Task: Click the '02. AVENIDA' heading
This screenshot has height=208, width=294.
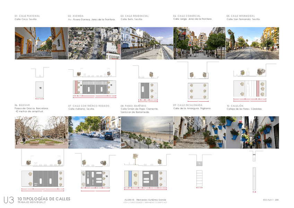Action: point(76,16)
